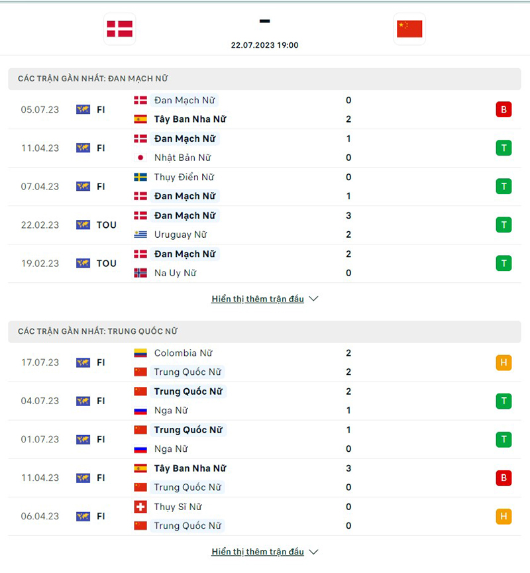Expand more matches for Đan Mạch Nữ
The width and height of the screenshot is (530, 573).
[260, 299]
